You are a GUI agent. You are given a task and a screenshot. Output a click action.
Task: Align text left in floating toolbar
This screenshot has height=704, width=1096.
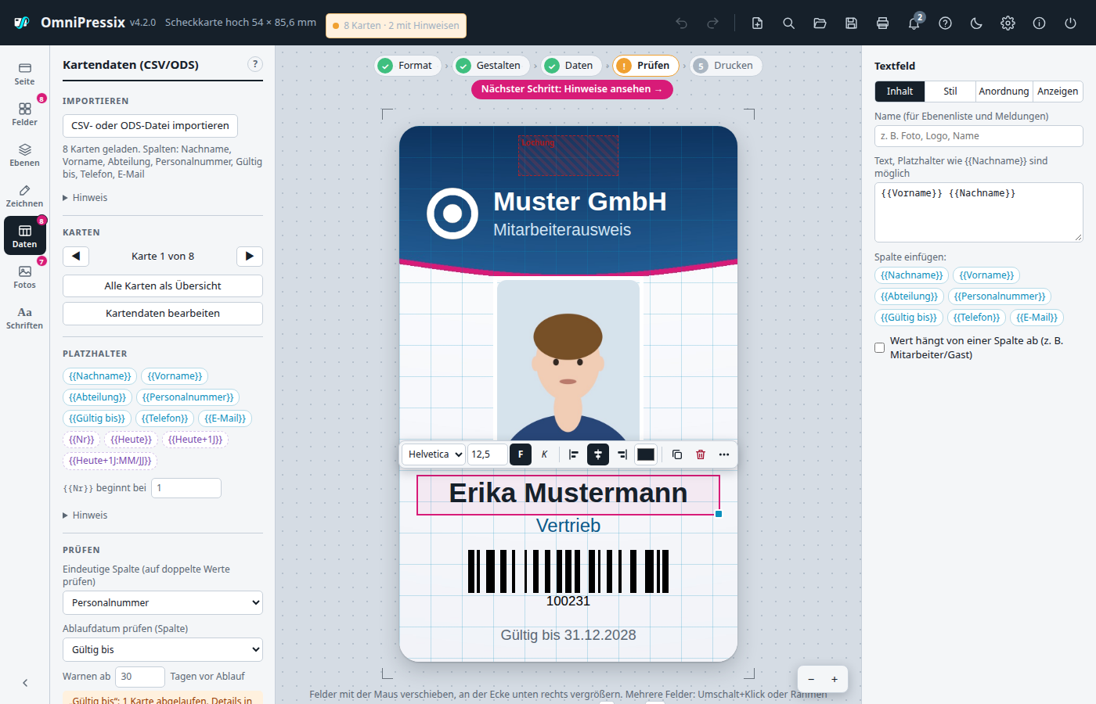click(574, 454)
